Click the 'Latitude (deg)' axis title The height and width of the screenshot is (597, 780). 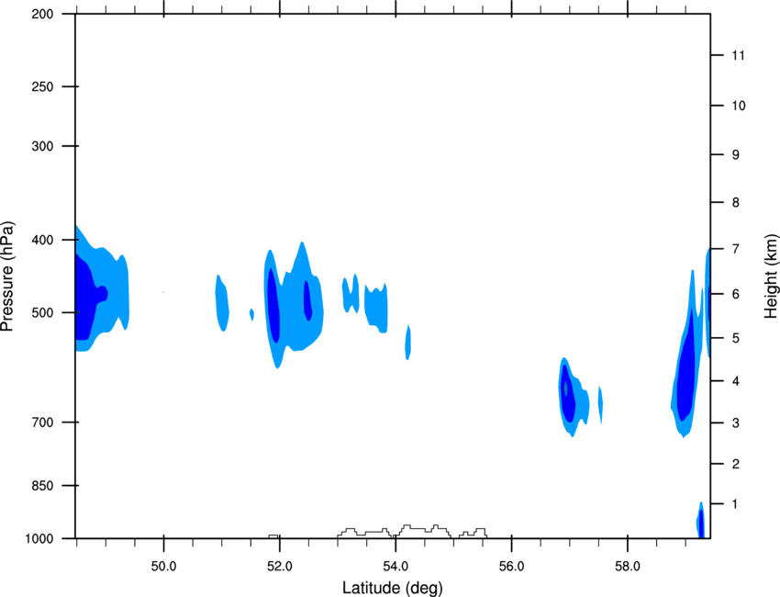coord(392,588)
